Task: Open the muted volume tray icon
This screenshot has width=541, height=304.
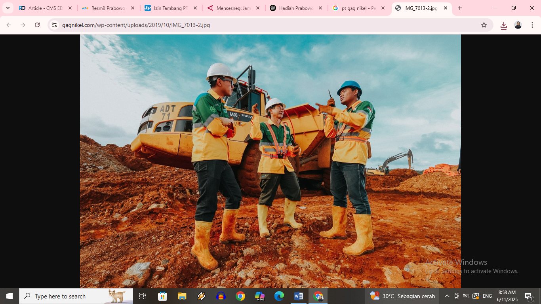Action: (466, 296)
